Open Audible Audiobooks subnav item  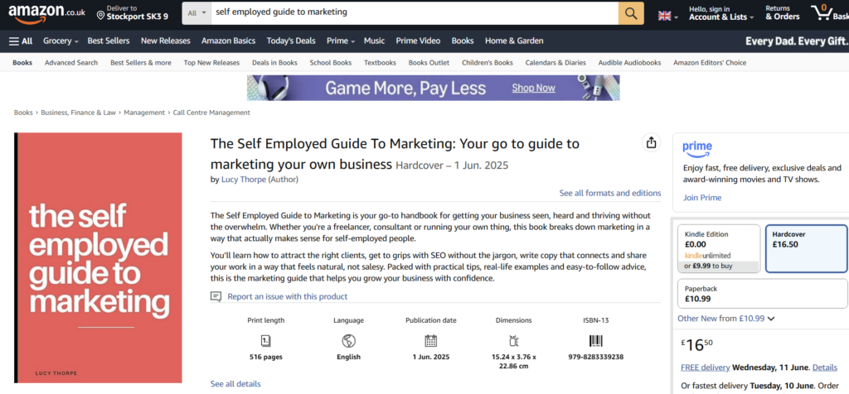[x=630, y=63]
